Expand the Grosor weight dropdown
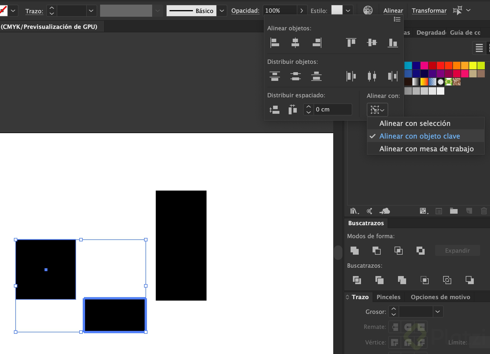The image size is (490, 354). point(438,312)
